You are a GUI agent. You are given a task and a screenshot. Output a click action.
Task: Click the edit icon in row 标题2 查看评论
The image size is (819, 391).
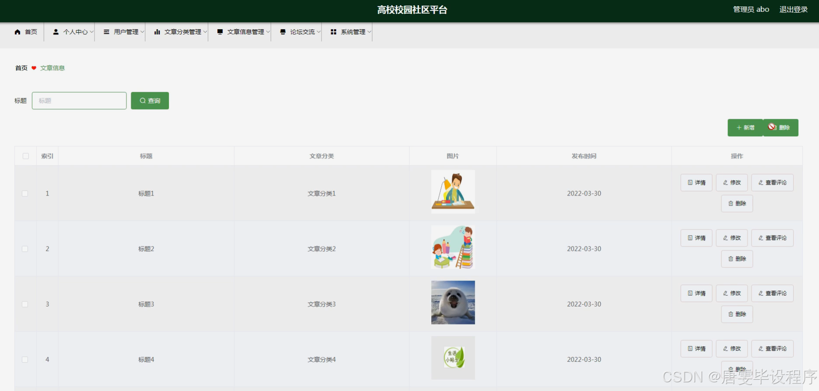click(x=761, y=238)
